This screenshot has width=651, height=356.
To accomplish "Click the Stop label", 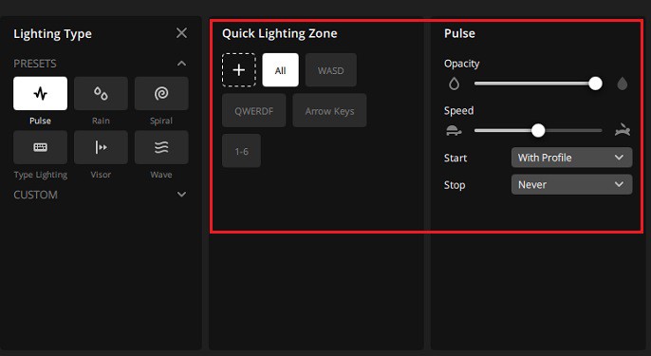I will click(x=455, y=185).
